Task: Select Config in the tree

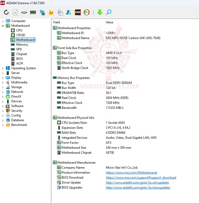Action: [16, 115]
